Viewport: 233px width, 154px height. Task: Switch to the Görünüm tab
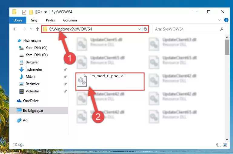(x=70, y=20)
